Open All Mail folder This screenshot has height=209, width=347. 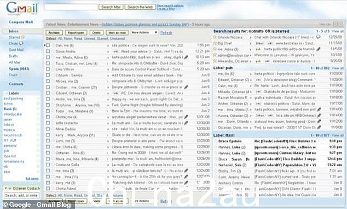pos(14,62)
